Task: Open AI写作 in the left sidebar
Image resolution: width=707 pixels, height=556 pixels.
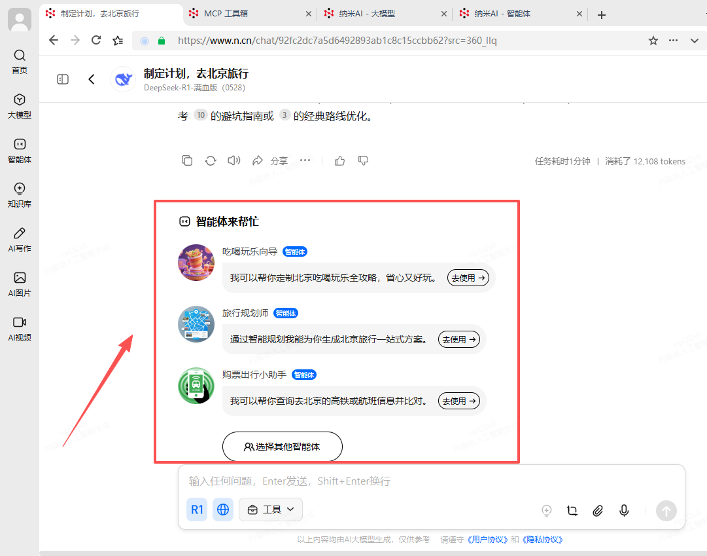Action: [x=20, y=240]
